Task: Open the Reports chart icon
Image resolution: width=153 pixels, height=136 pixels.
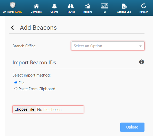Action: tap(88, 6)
